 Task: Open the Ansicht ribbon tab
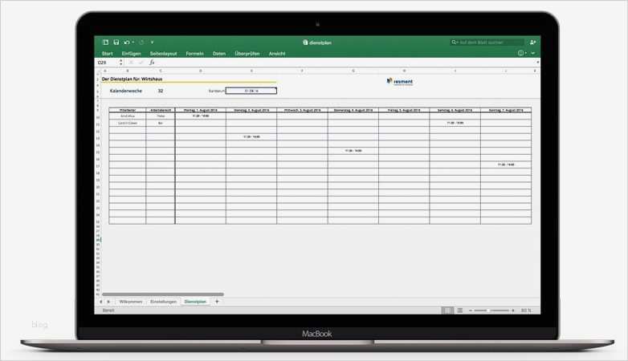pos(277,53)
